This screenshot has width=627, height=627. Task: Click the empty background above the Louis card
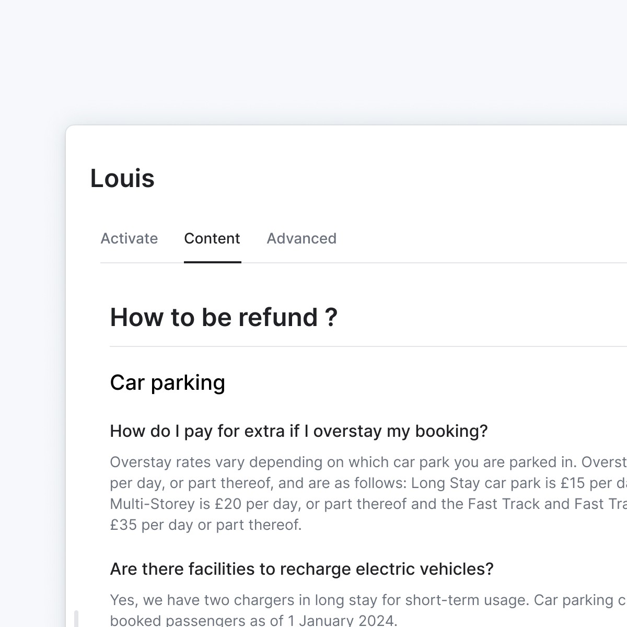(313, 63)
